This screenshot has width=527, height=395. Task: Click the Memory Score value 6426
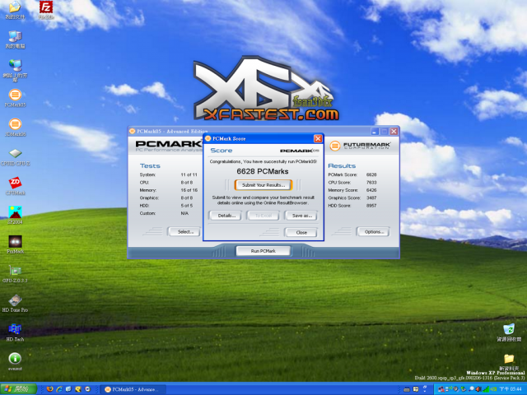[371, 190]
